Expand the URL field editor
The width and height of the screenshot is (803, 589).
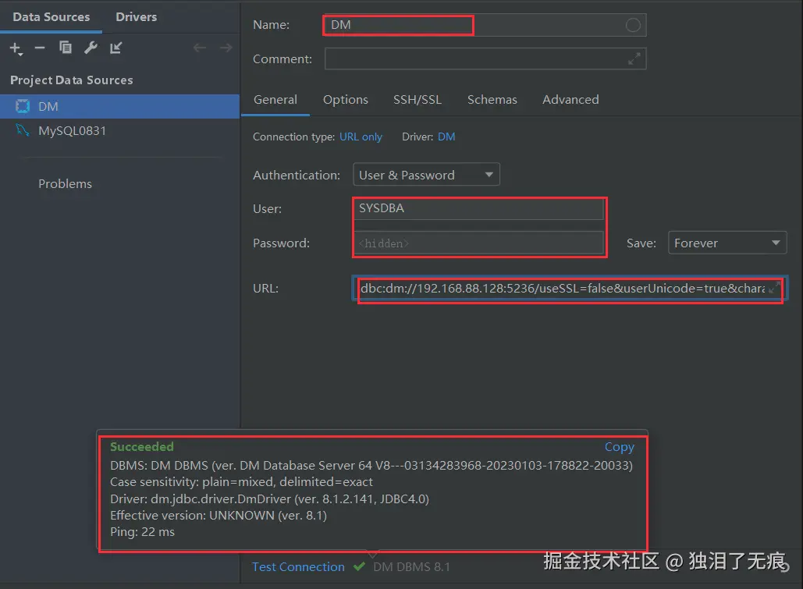774,287
